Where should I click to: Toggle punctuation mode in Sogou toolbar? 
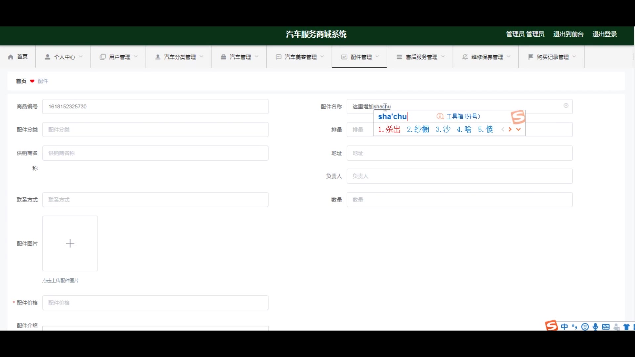[x=574, y=327]
